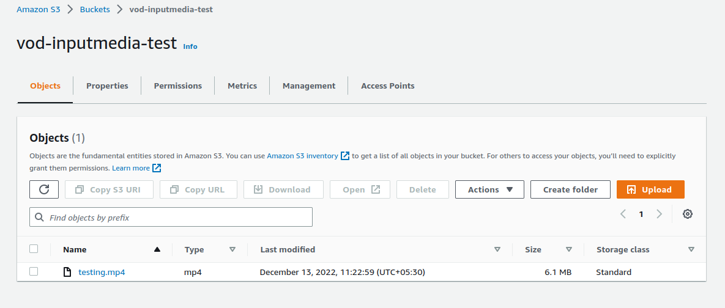Open the testing.mp4 object link
Screen dimensions: 725x308
[102, 272]
